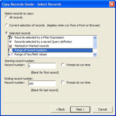116x116 pixels.
Task: Click the list scroll up arrow
Action: coord(95,38)
